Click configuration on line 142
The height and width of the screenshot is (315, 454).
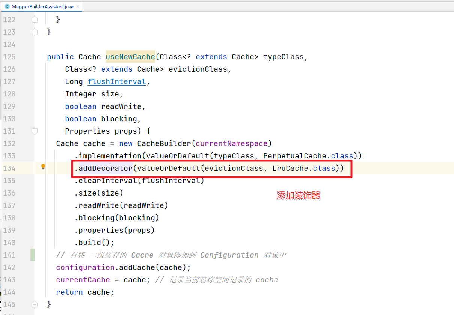[85, 267]
